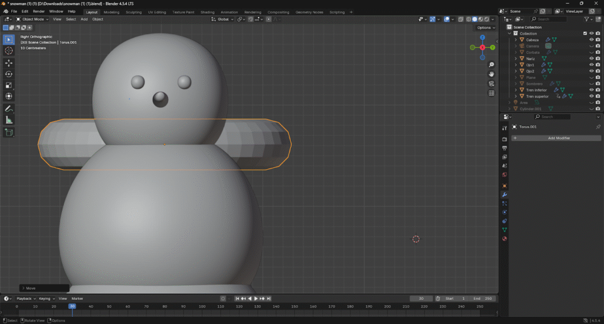Expand the Tren superior tree item
The width and height of the screenshot is (604, 324).
(516, 96)
